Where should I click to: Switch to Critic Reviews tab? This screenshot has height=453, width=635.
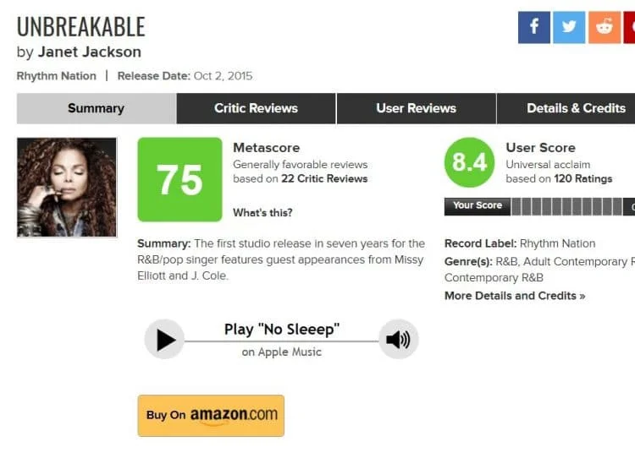click(x=256, y=108)
